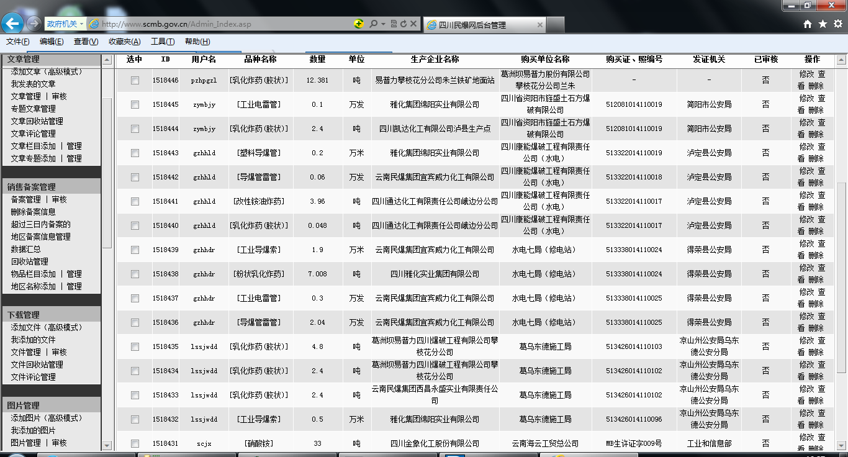Click the compatibility view icon in address bar
Screen dimensions: 848x457
tap(394, 24)
